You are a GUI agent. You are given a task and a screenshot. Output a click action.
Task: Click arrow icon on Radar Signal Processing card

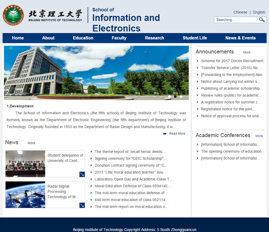[x=82, y=205]
